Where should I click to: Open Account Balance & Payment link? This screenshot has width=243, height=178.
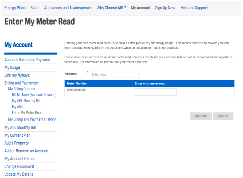point(27,60)
